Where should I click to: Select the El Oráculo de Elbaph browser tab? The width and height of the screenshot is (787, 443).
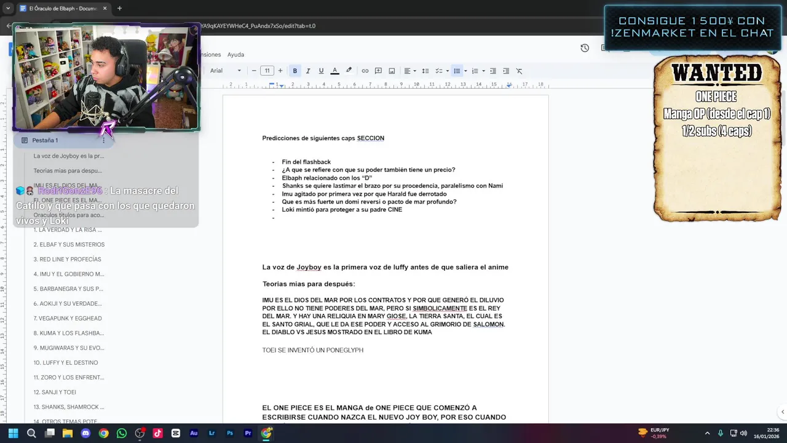click(63, 9)
